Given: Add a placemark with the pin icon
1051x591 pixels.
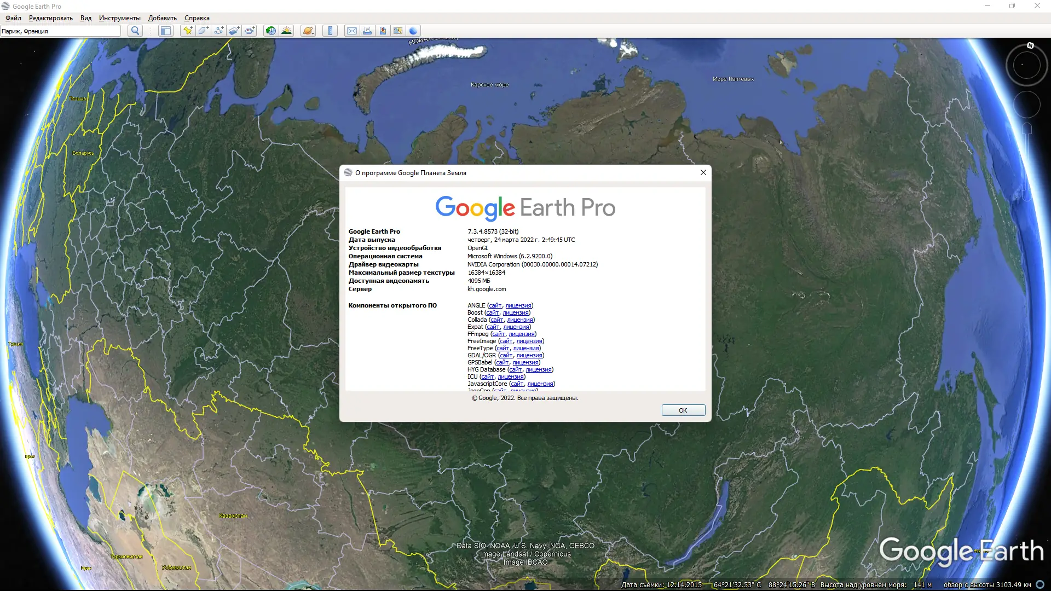Looking at the screenshot, I should (x=188, y=31).
